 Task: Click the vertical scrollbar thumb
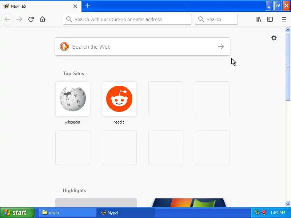pos(288,67)
